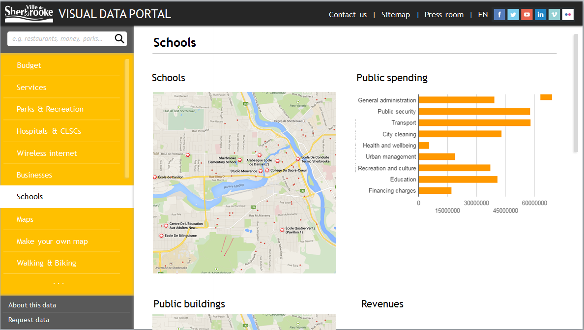
Task: Click the Public buildings map thumbnail
Action: click(244, 322)
